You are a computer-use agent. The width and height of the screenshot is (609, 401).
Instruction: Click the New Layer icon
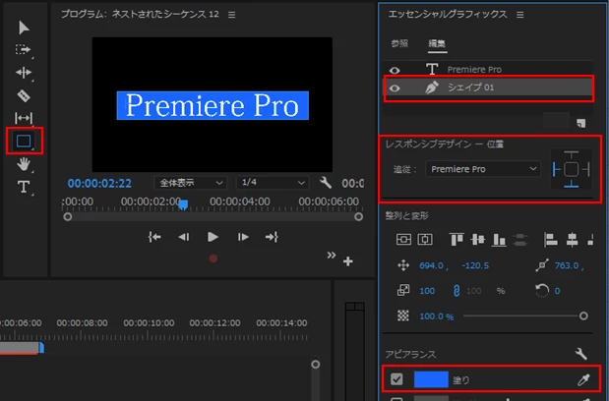581,123
